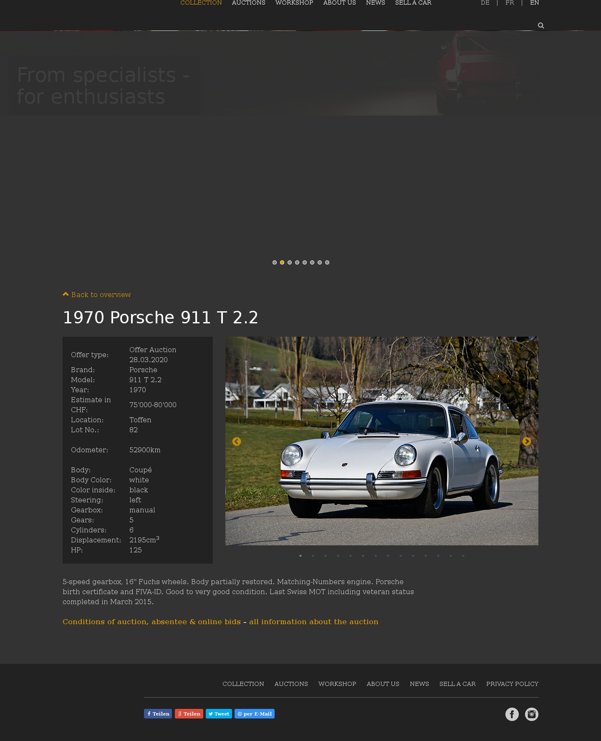Click the location value Toffen

(x=140, y=420)
